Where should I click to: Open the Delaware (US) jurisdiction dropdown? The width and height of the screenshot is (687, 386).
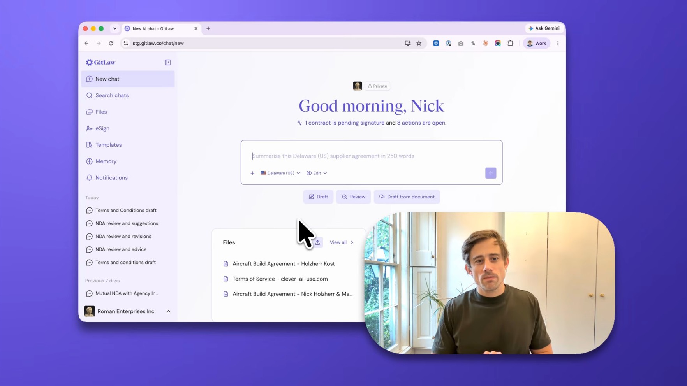coord(280,173)
